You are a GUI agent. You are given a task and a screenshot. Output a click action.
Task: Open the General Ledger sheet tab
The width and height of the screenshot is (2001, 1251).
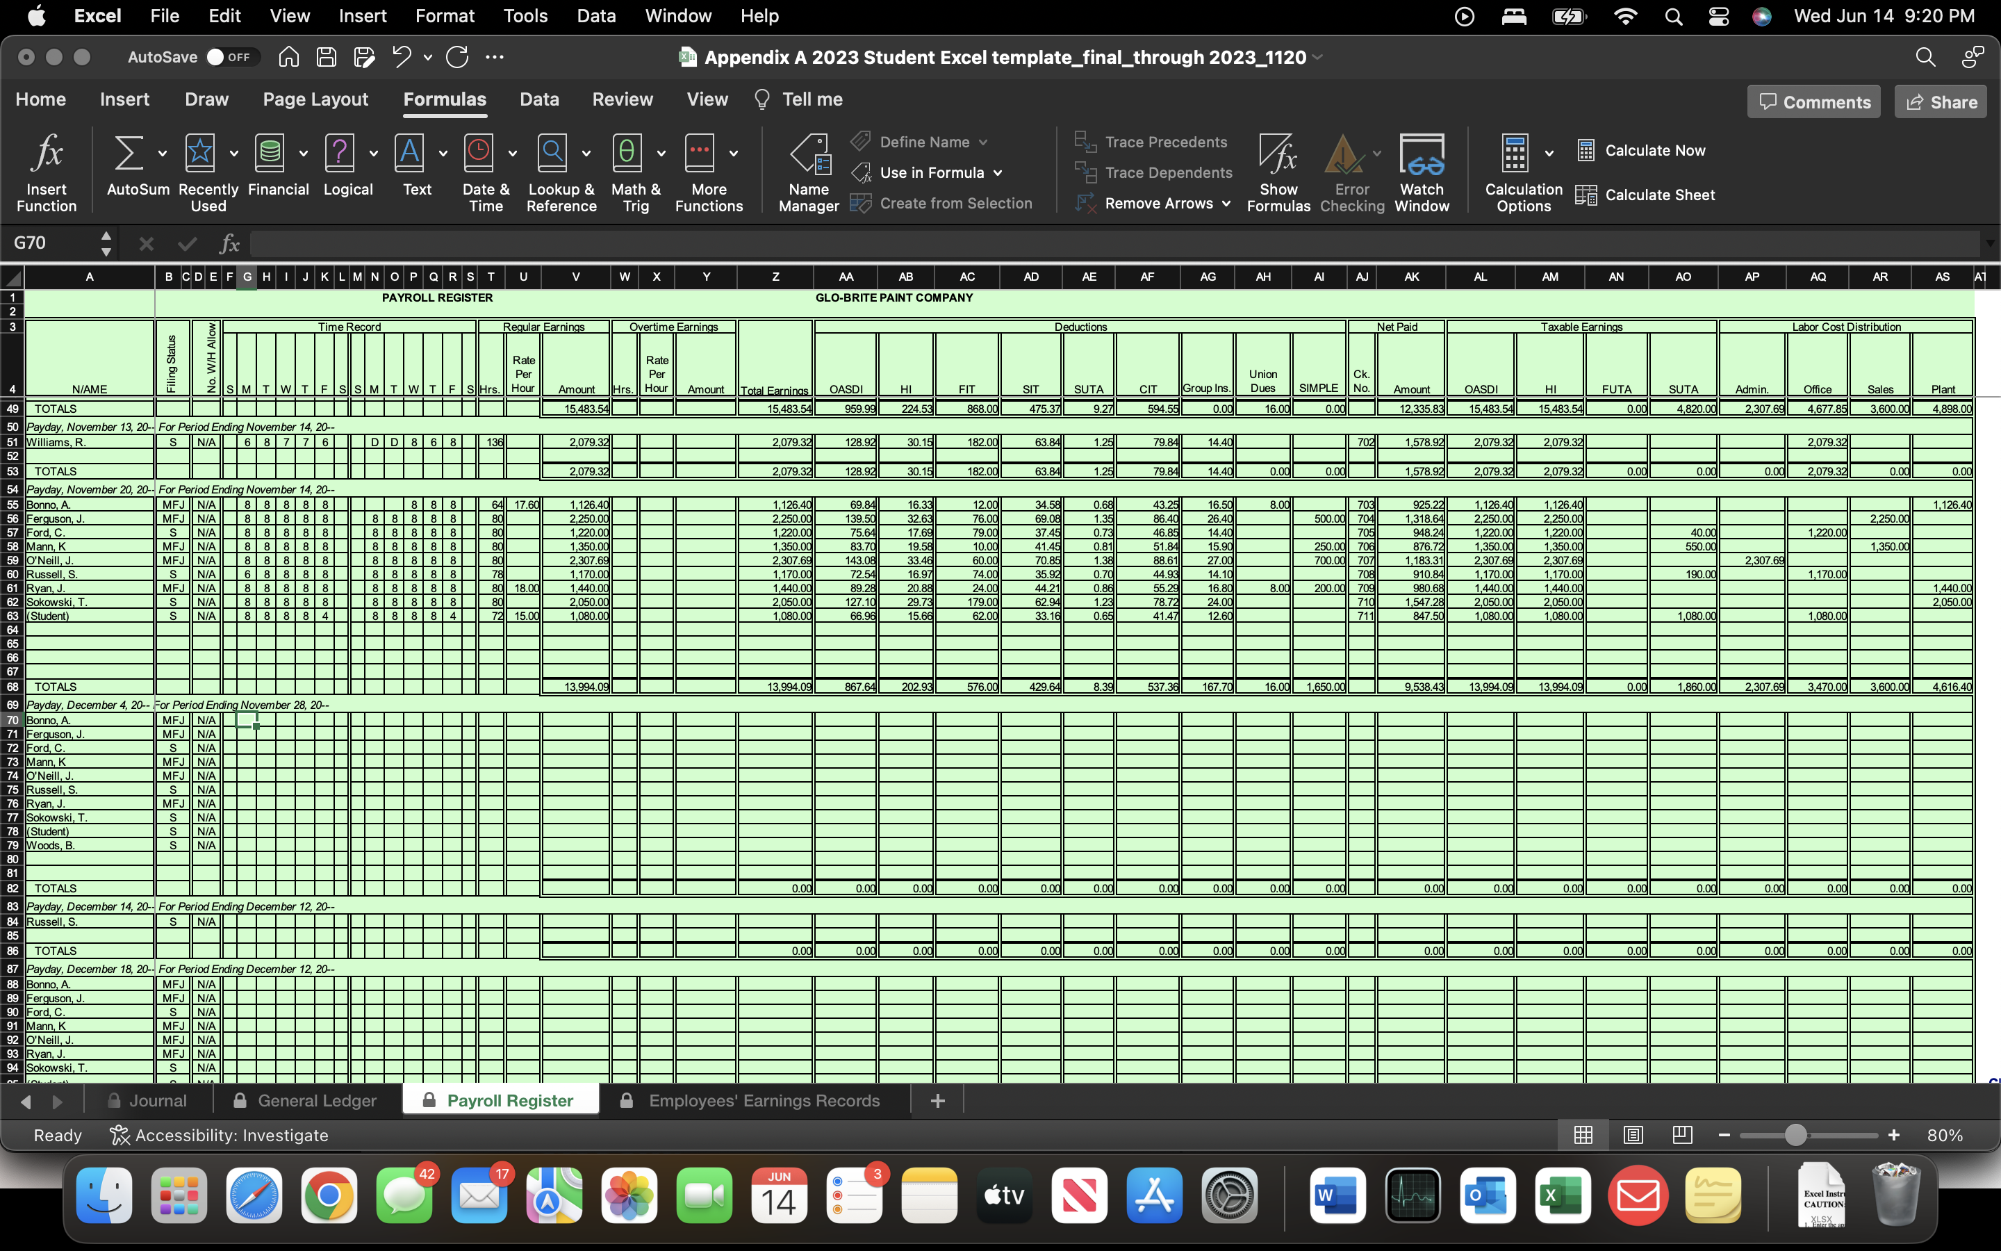coord(306,1100)
